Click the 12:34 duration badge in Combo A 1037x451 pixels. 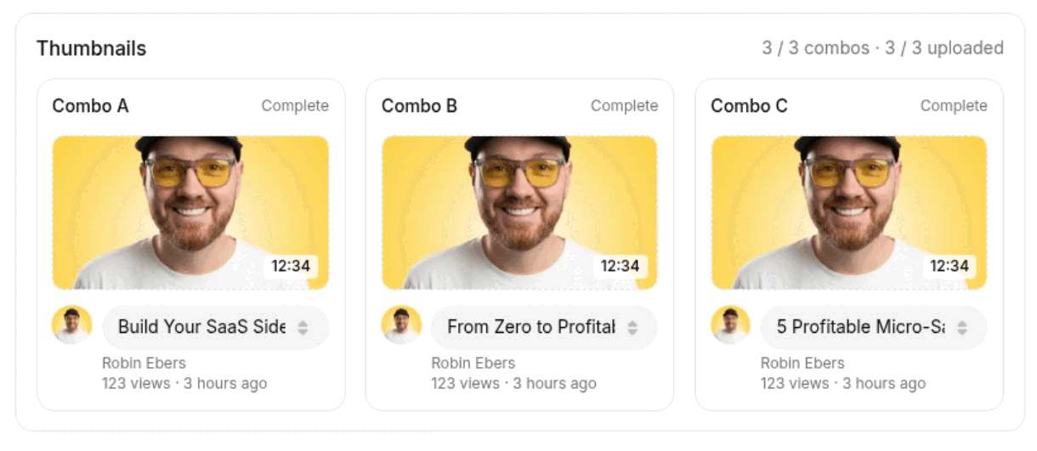click(291, 266)
